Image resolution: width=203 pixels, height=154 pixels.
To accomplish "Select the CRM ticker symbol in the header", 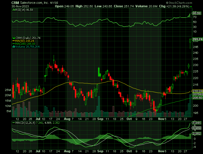I will coord(15,3).
